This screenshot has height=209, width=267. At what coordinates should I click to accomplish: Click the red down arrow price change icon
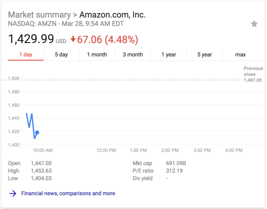[x=73, y=39]
